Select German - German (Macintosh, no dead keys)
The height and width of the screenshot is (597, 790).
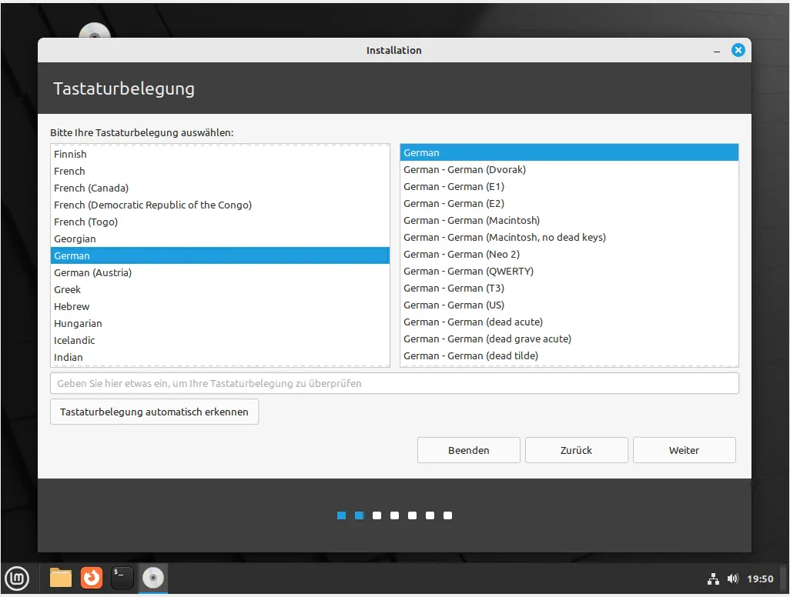coord(504,237)
